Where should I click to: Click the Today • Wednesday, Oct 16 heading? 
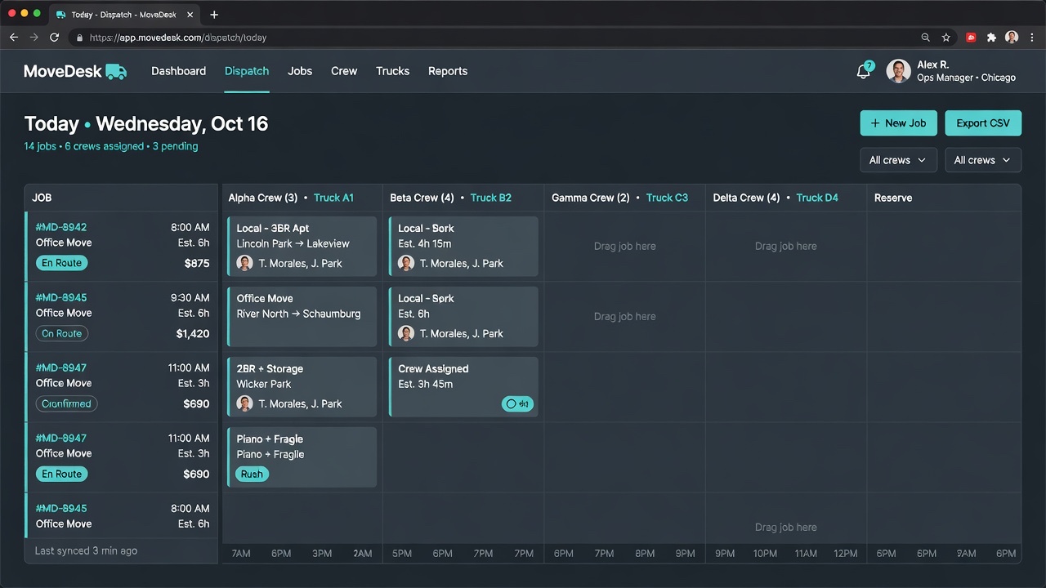pyautogui.click(x=146, y=123)
